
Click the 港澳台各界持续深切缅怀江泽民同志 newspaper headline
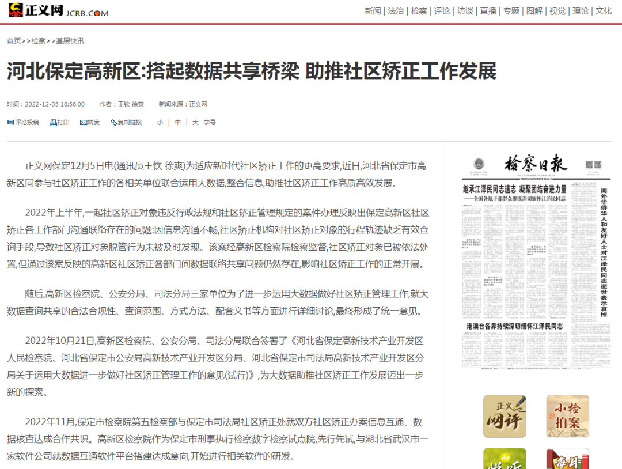[x=514, y=326]
